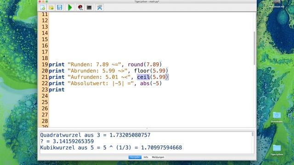Screen dimensions: 294x165
Task: Place cursor after print on line 23
Action: (x=65, y=90)
